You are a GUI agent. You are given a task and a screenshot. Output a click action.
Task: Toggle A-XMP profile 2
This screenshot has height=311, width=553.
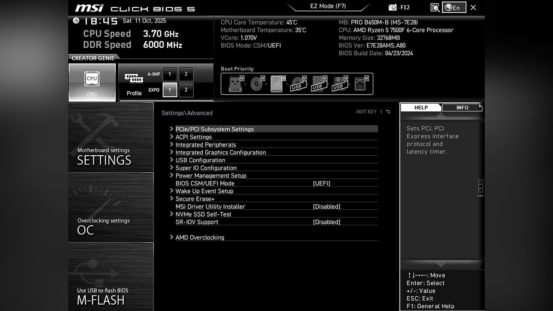point(186,74)
